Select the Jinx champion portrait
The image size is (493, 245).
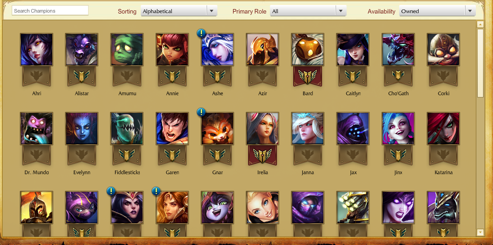pos(398,129)
